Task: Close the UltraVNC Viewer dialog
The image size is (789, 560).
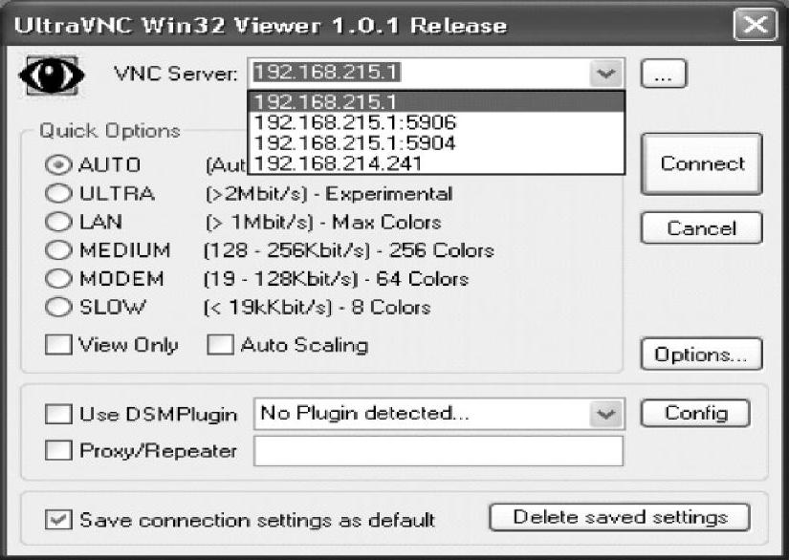Action: coord(756,24)
